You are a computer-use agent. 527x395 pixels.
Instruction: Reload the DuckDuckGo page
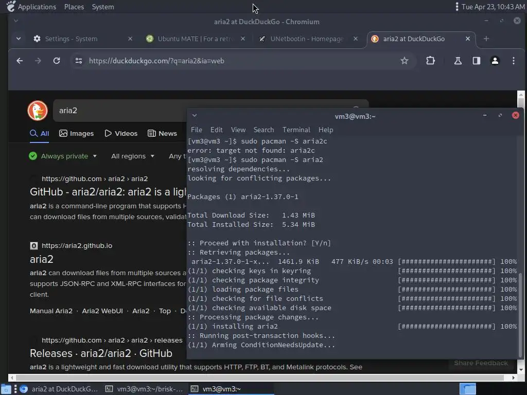[57, 61]
